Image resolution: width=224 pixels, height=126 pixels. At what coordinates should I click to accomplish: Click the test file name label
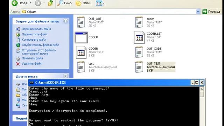91,64
